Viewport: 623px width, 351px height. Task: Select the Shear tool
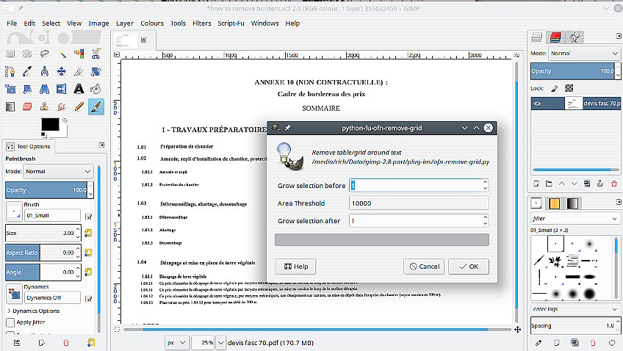point(27,89)
